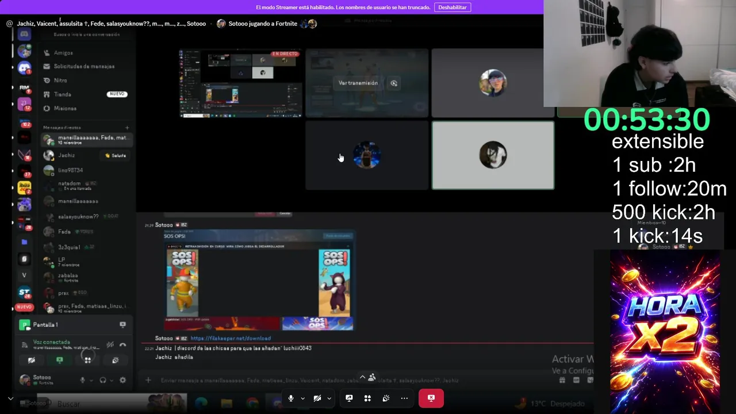736x414 pixels.
Task: Create a new direct message with plus icon
Action: [x=127, y=128]
